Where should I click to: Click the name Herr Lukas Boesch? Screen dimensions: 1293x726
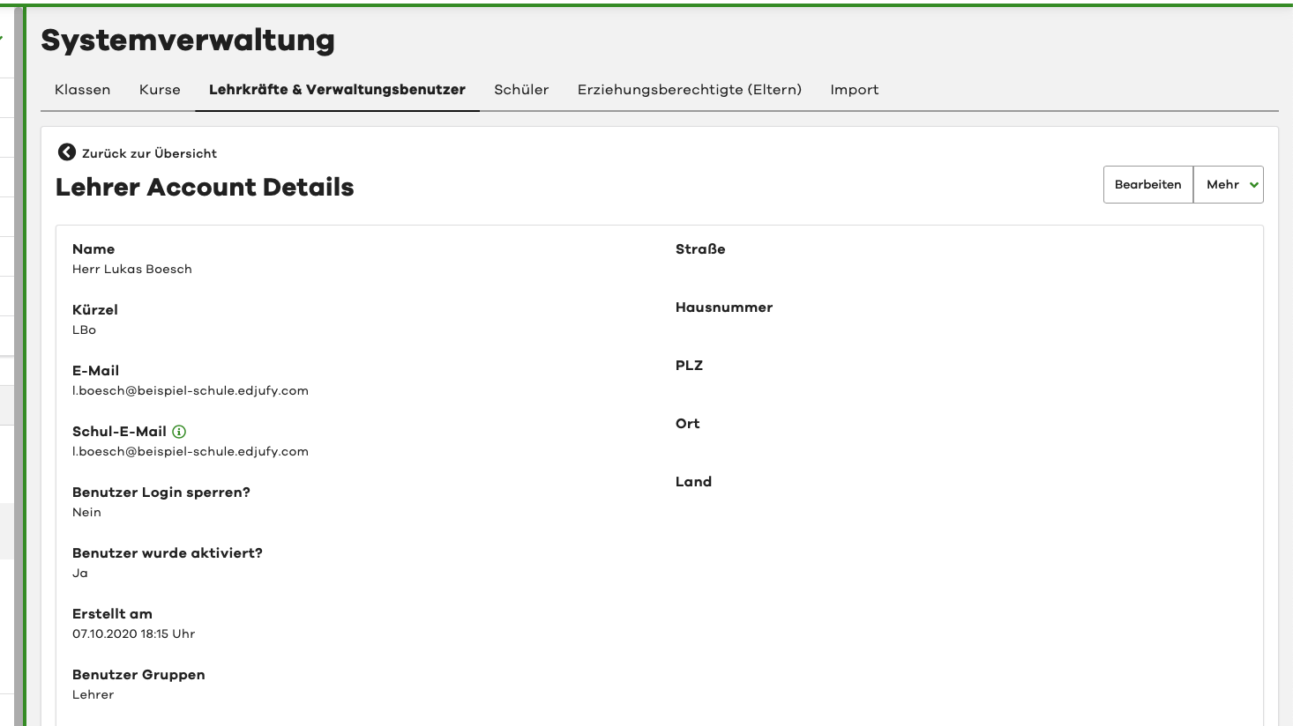pyautogui.click(x=132, y=270)
